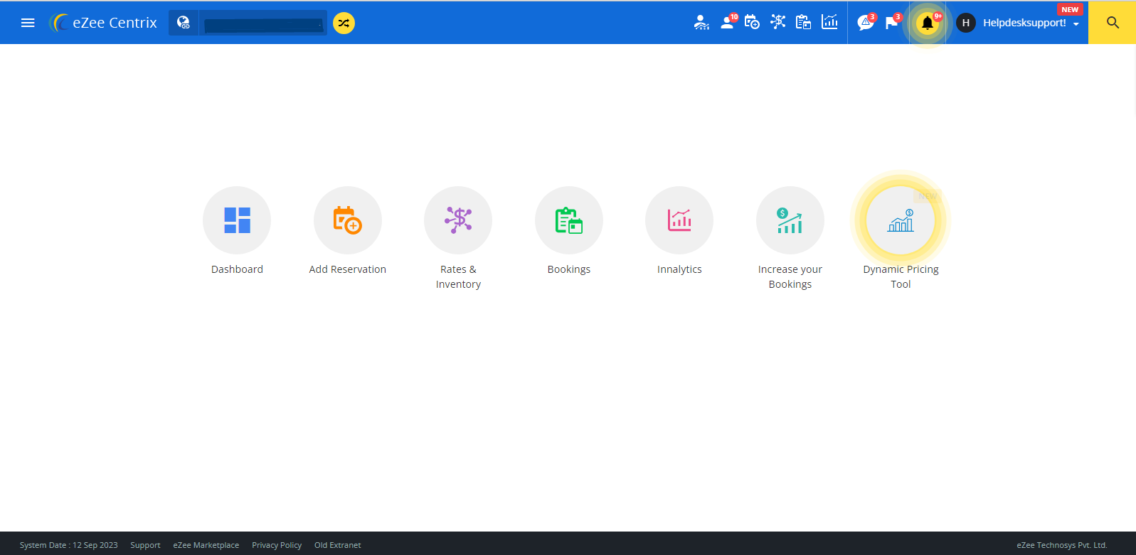This screenshot has height=555, width=1136.
Task: Open the Dashboard tile
Action: point(237,220)
